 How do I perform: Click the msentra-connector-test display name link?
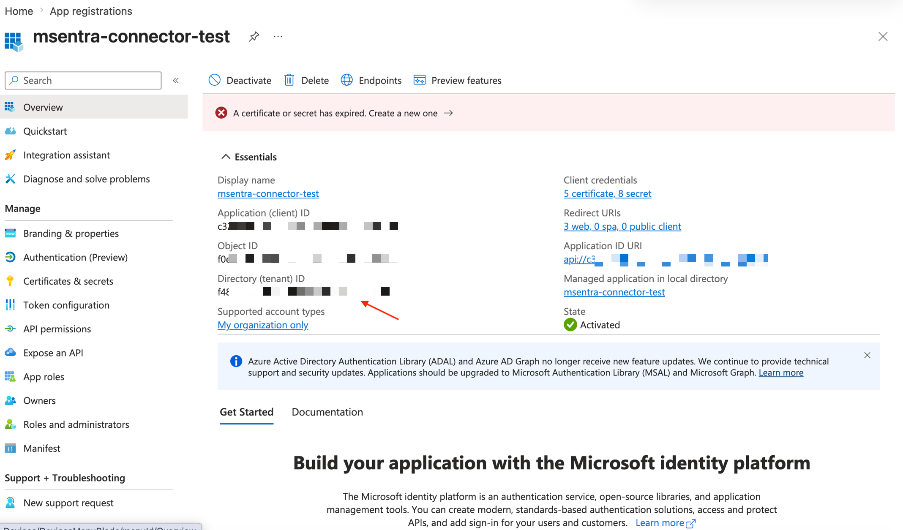point(268,193)
